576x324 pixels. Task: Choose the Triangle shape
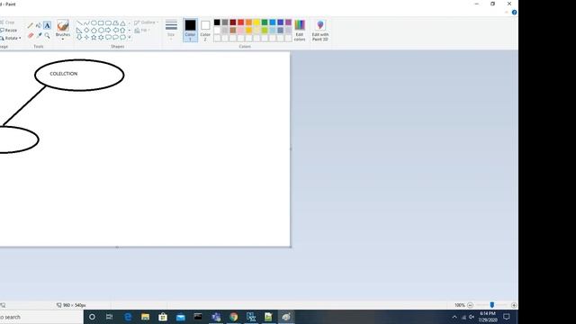point(122,23)
